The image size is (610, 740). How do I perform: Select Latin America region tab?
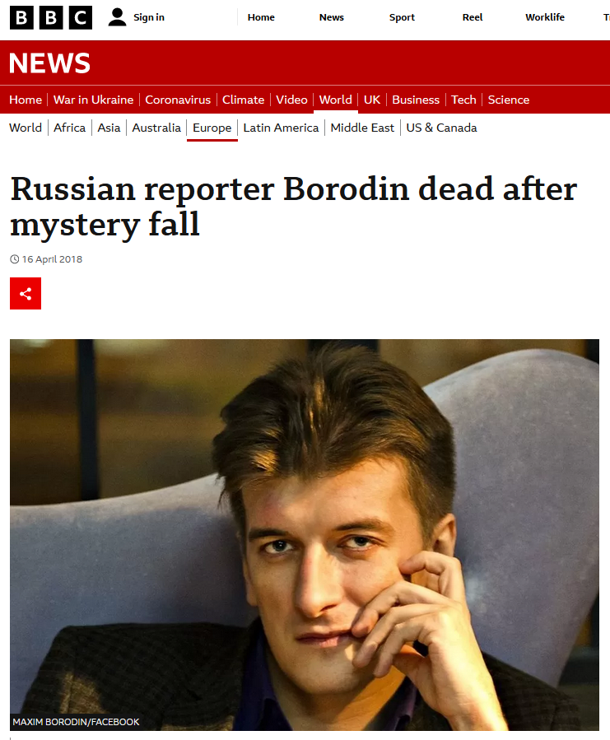(x=281, y=128)
